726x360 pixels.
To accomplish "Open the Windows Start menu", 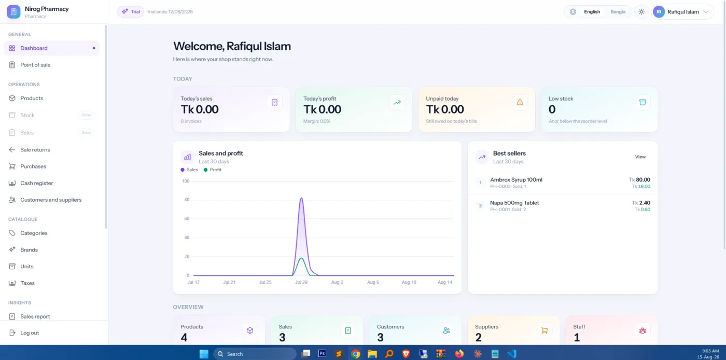I will point(204,354).
